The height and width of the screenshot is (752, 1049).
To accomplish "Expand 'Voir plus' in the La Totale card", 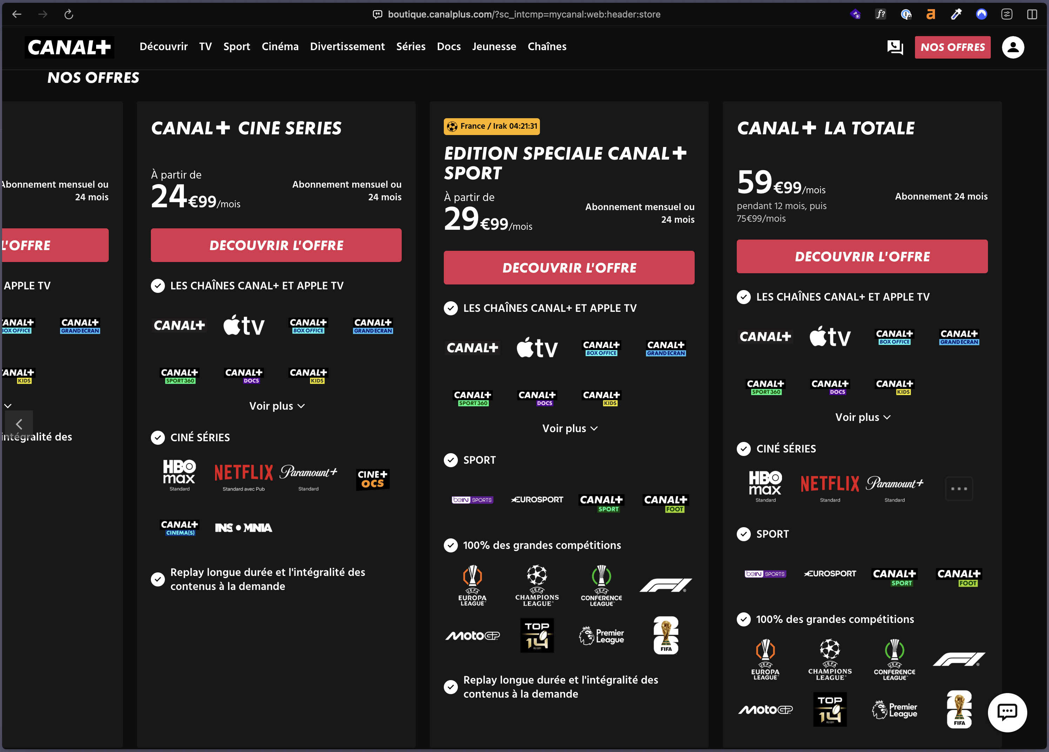I will coord(863,417).
